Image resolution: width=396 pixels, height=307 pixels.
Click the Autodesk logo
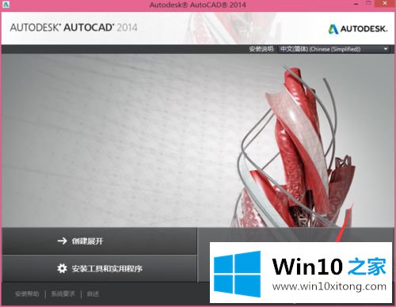coord(358,28)
